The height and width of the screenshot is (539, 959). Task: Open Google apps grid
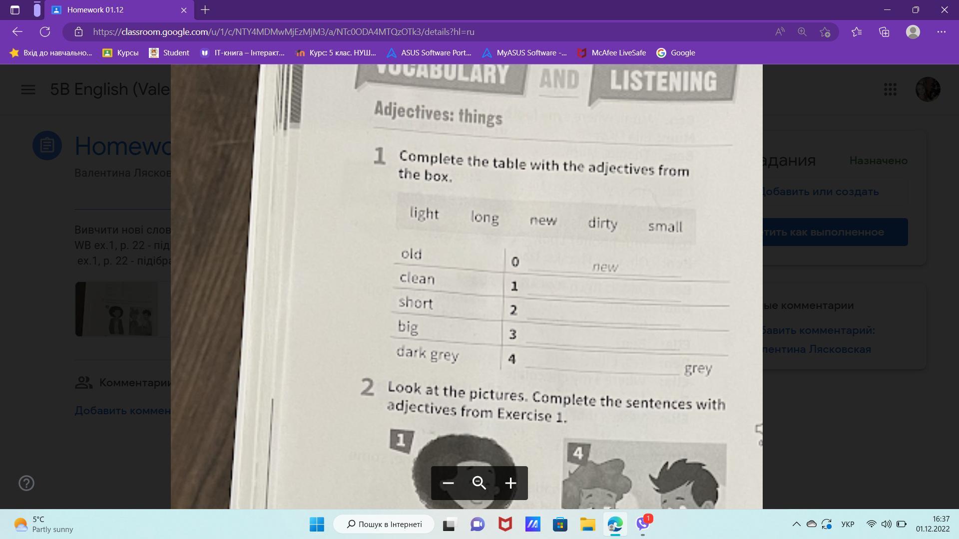(890, 89)
